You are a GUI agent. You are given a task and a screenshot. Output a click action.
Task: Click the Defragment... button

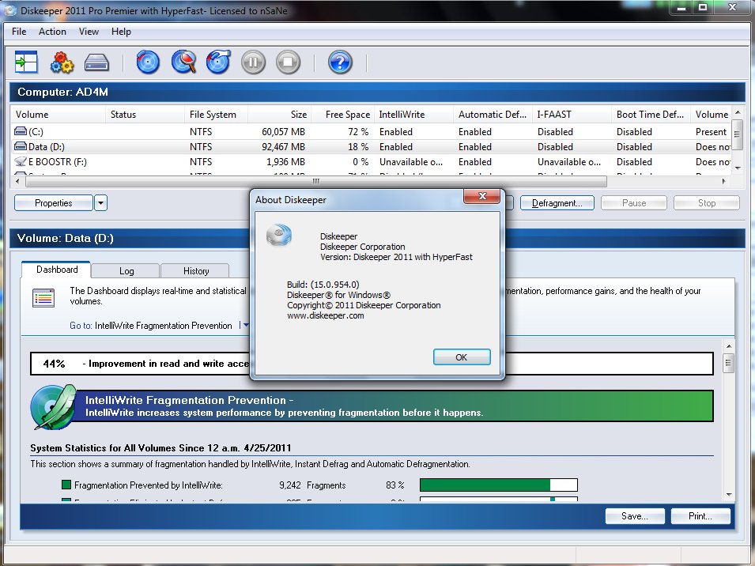[557, 203]
